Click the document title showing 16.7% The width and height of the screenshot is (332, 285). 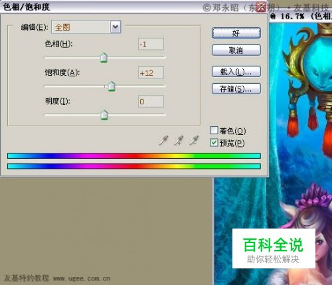pyautogui.click(x=300, y=16)
